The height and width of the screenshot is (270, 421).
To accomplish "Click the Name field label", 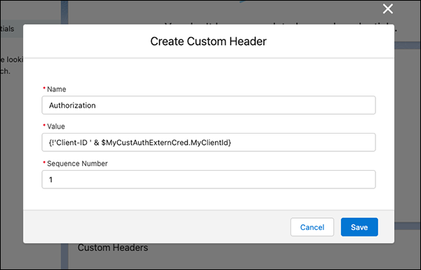I will [56, 89].
